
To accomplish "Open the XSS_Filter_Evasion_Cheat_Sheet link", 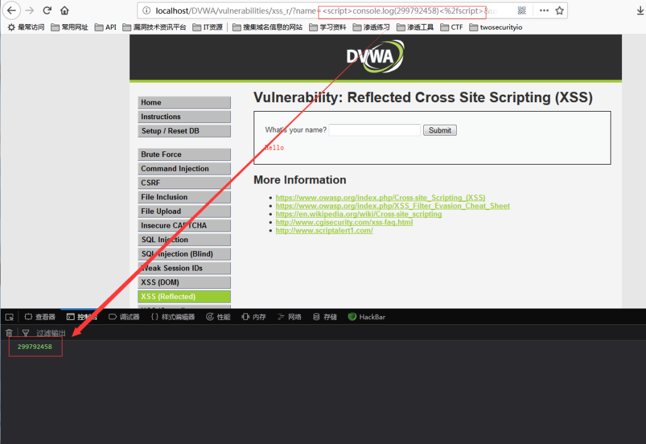I will pos(392,206).
